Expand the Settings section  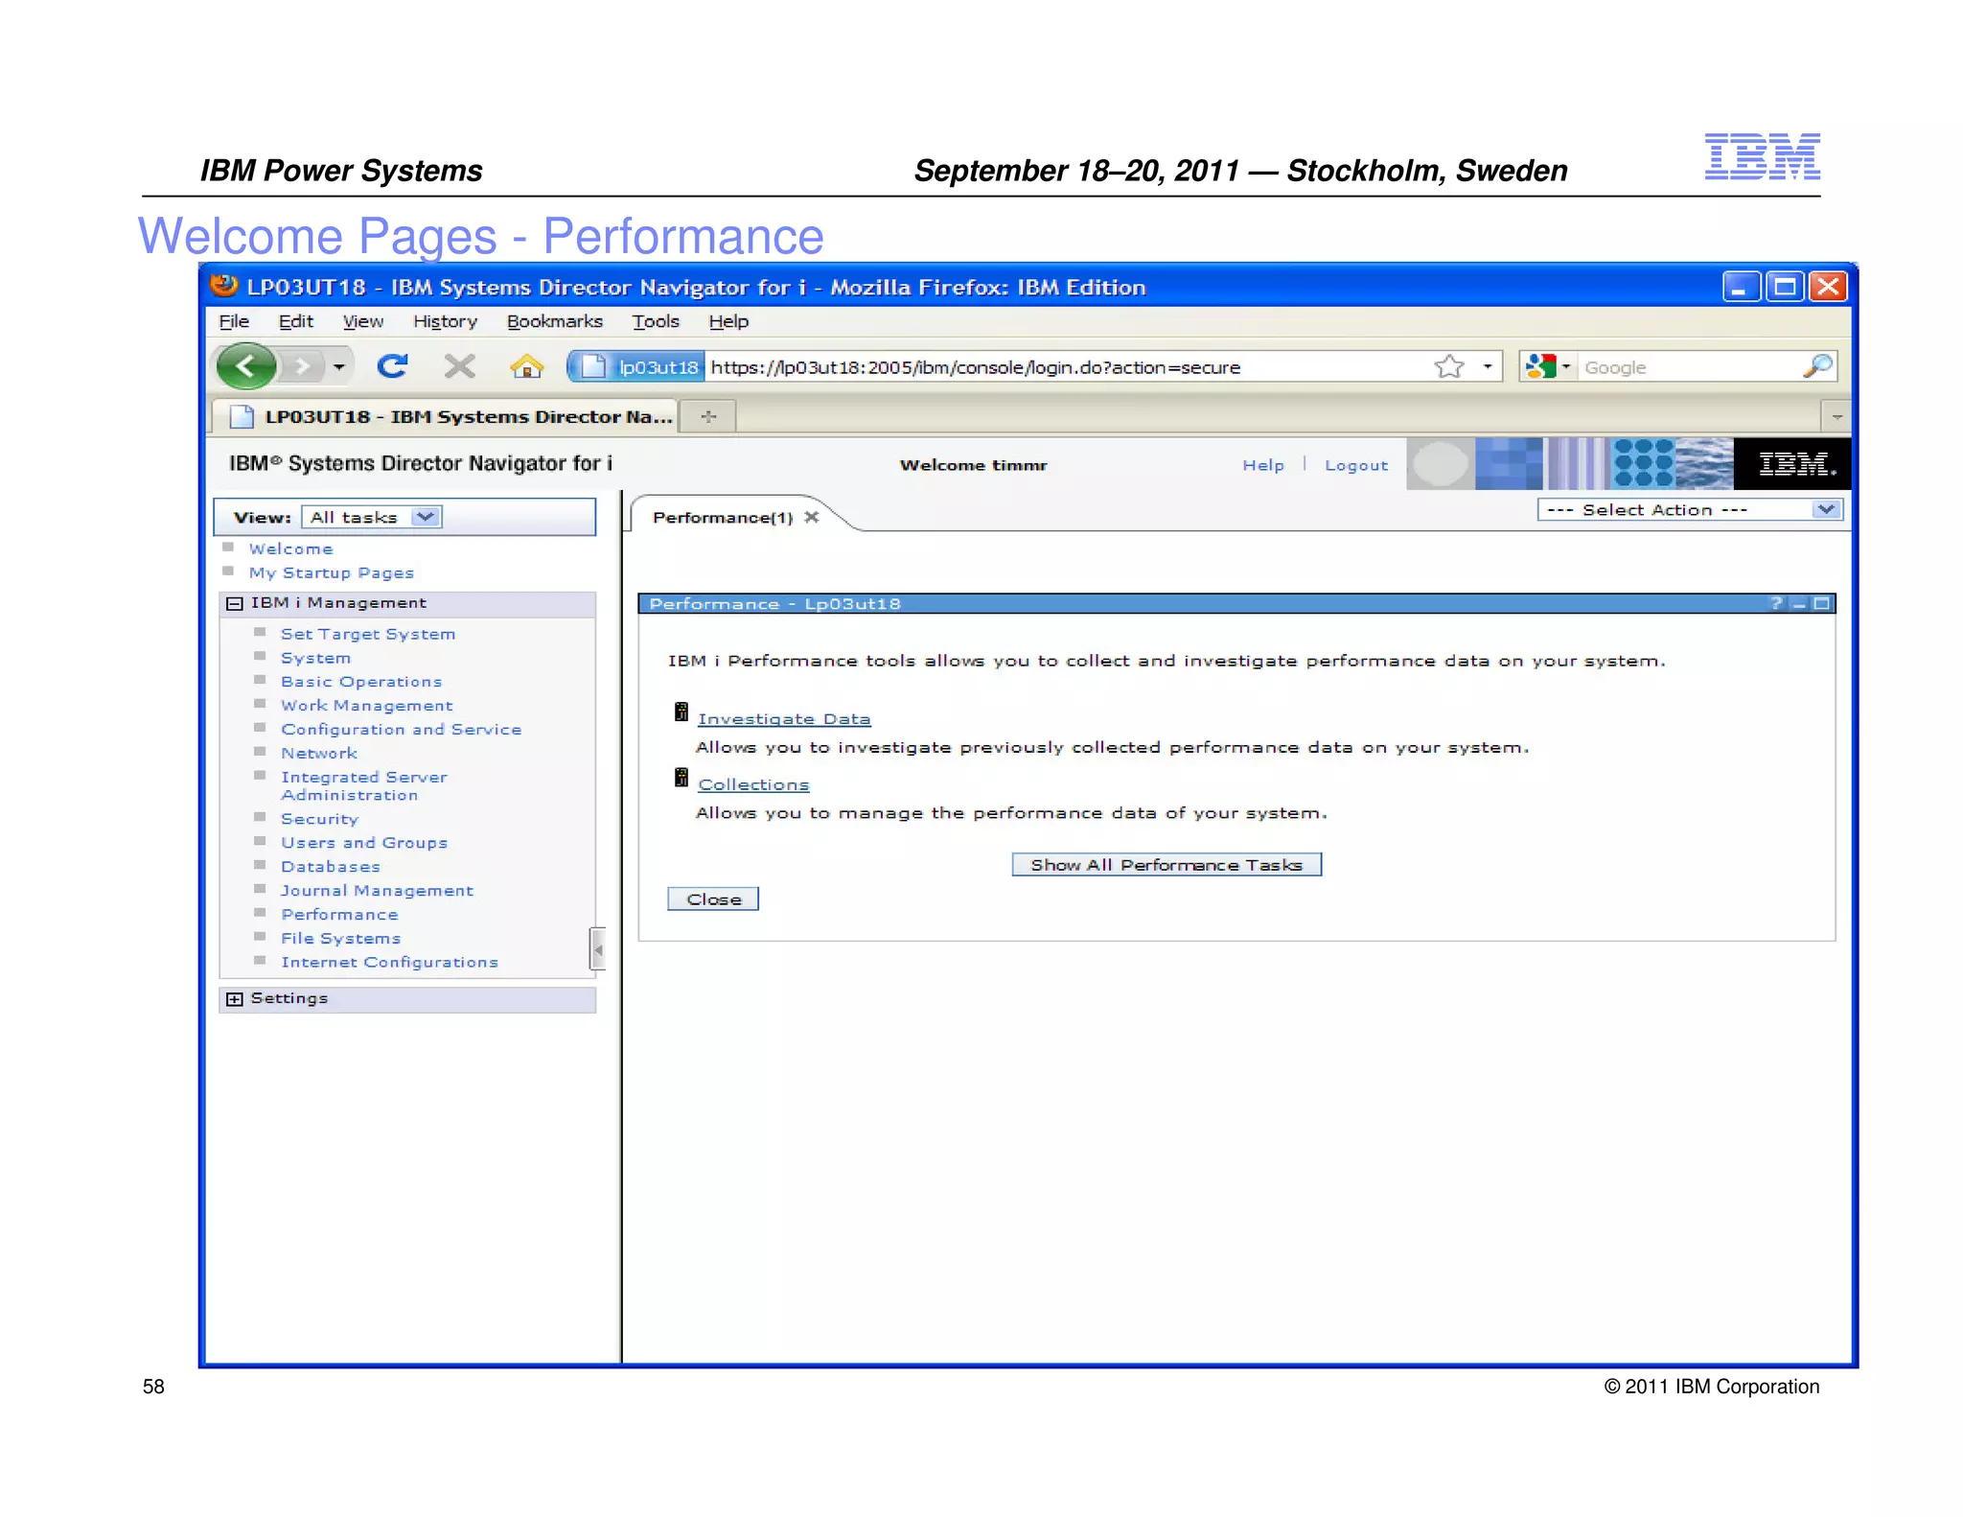pos(234,999)
